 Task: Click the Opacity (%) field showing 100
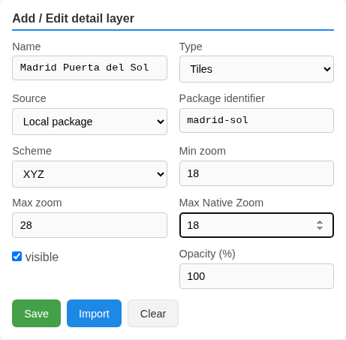coord(257,276)
